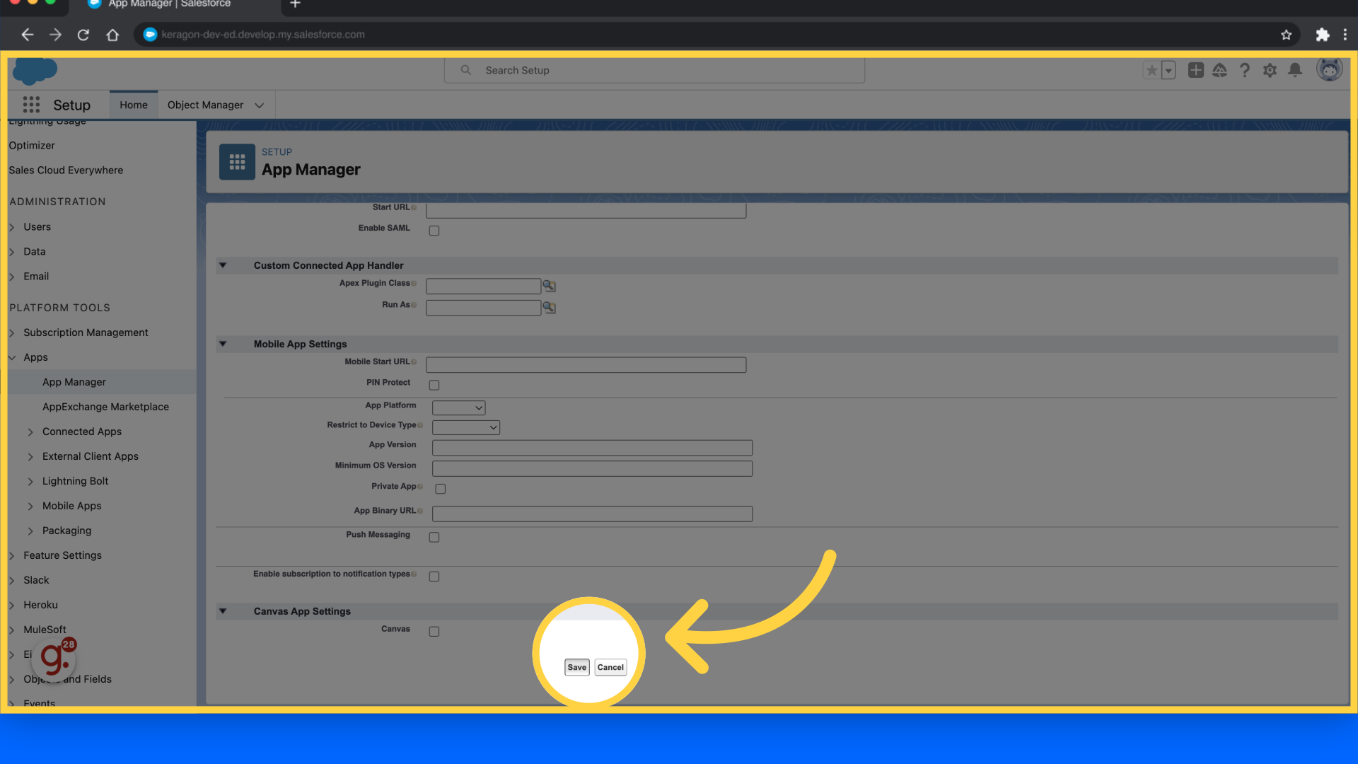Click the Run As lookup icon
This screenshot has height=764, width=1358.
(549, 308)
